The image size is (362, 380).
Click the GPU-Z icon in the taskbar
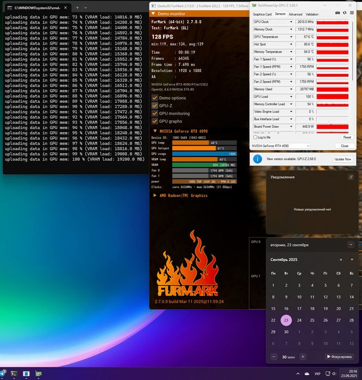[39, 373]
